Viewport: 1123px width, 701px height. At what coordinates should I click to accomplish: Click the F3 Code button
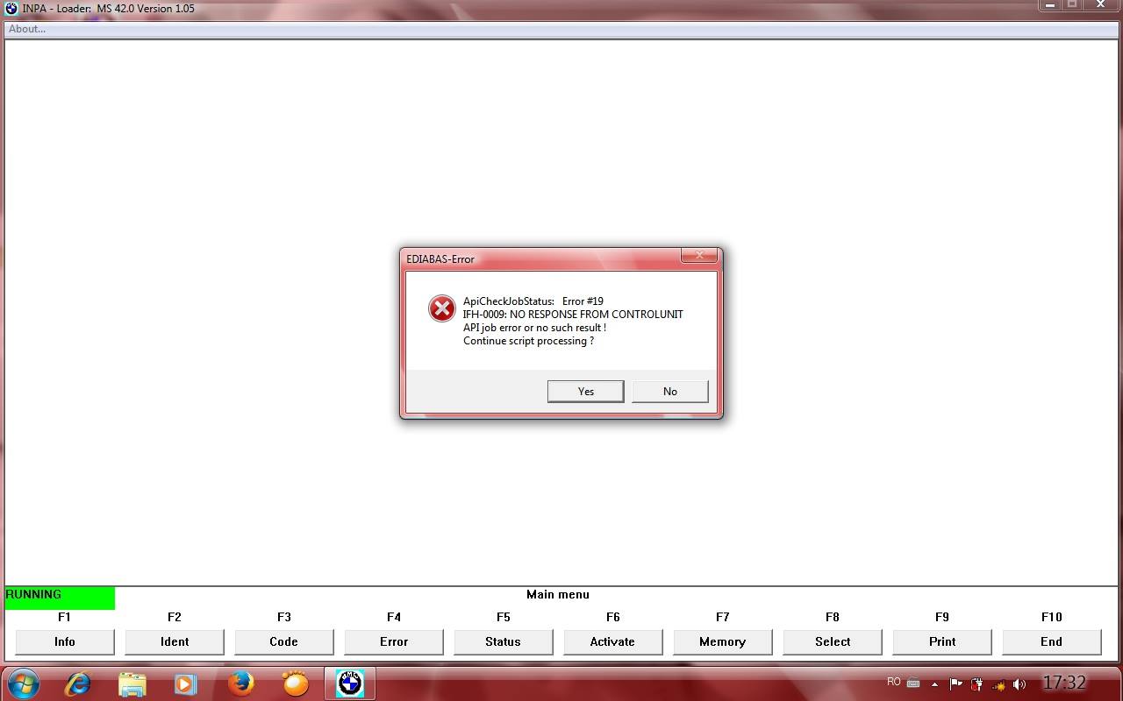pos(284,641)
